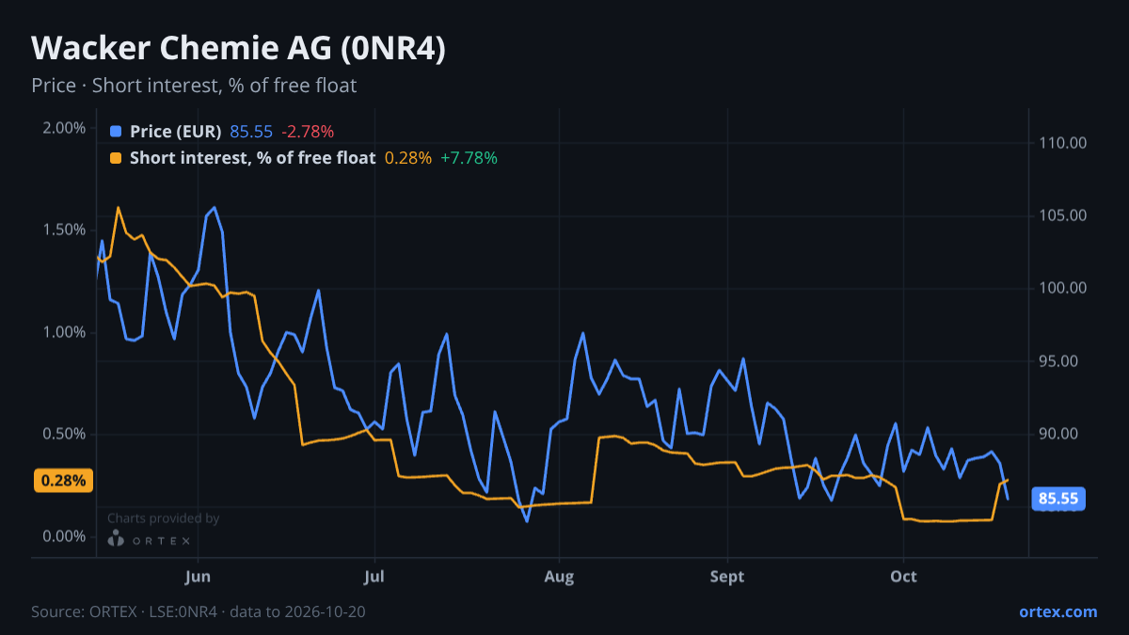This screenshot has width=1129, height=635.
Task: Click the legend price value 85.55
Action: [x=251, y=132]
